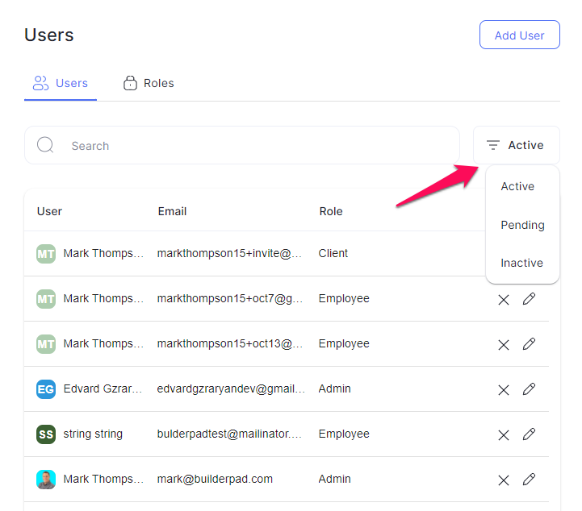Click the email mark@builderpad.com

click(215, 479)
